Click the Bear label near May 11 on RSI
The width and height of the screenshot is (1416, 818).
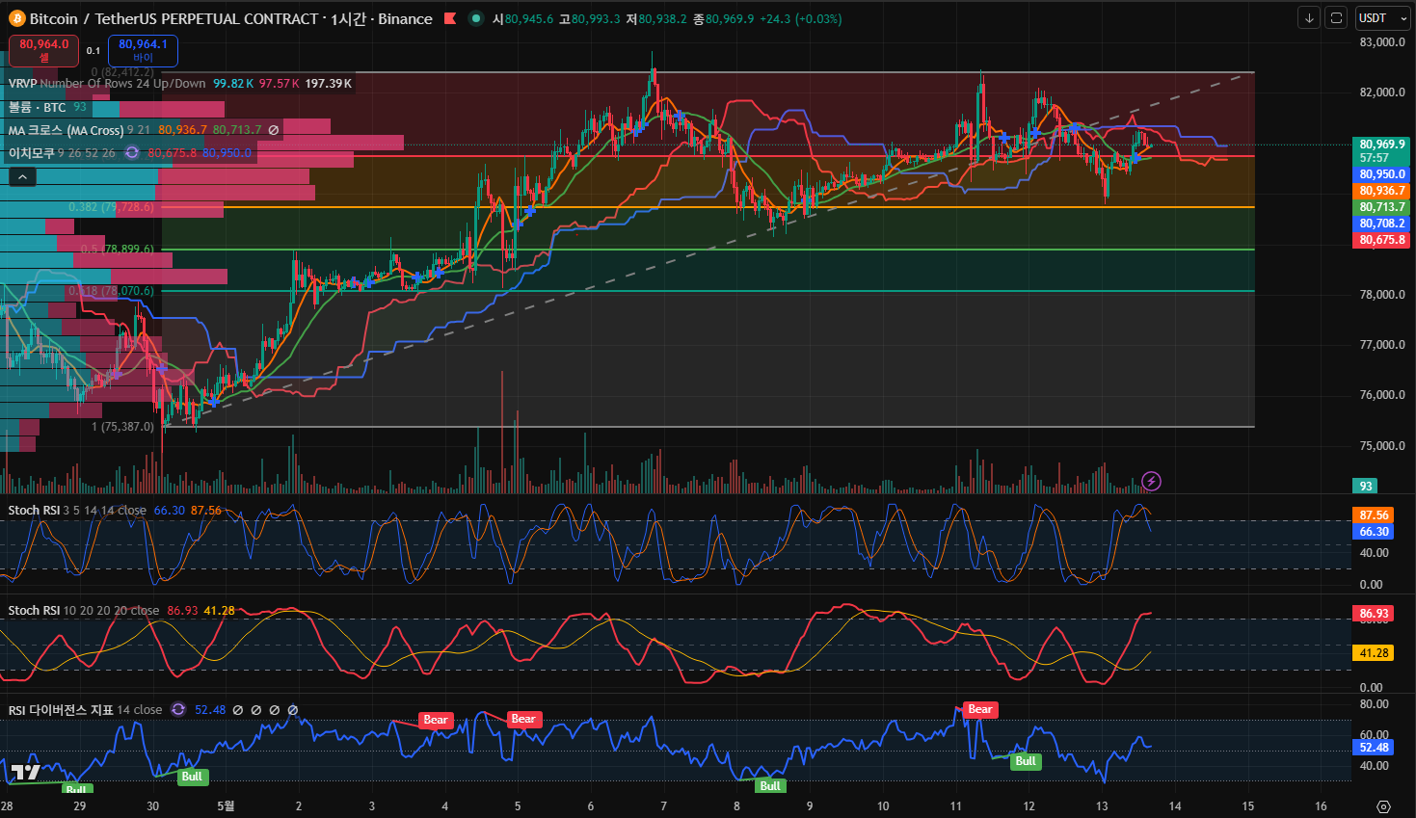tap(980, 709)
